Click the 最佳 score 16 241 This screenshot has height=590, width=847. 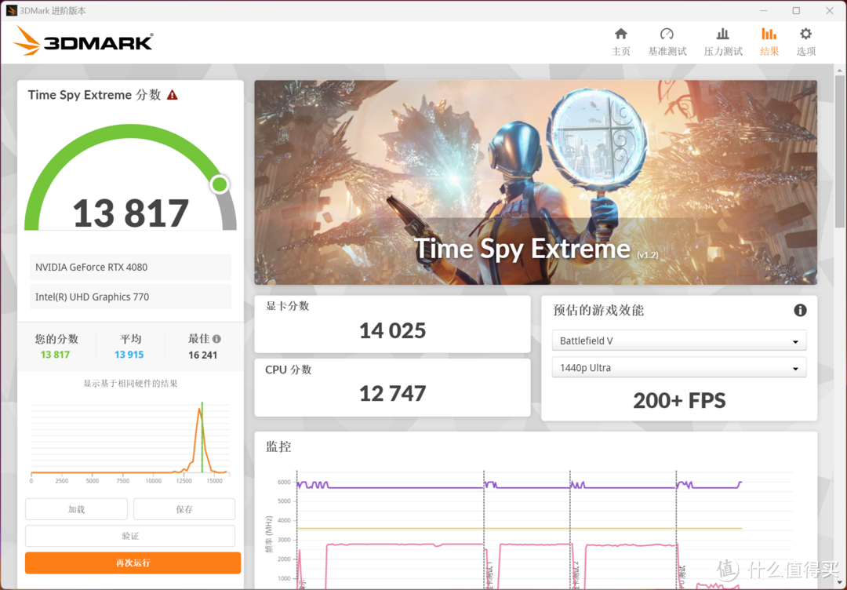(202, 355)
